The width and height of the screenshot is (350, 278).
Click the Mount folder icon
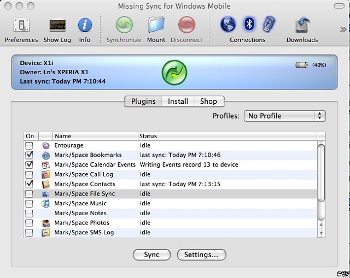coord(156,25)
